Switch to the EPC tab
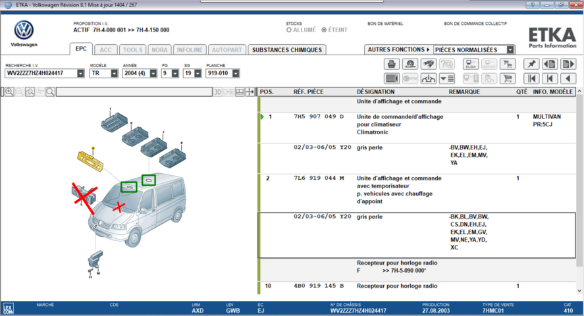Screen dimensions: 584x316 click(81, 49)
